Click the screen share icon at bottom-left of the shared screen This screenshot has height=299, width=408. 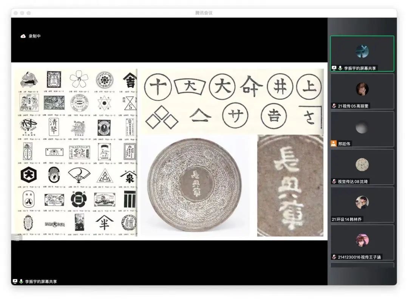pyautogui.click(x=15, y=282)
